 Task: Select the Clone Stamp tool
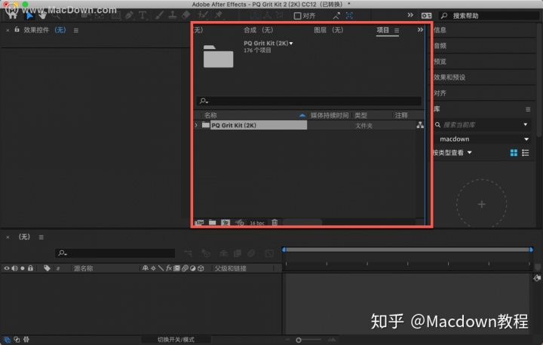[173, 15]
